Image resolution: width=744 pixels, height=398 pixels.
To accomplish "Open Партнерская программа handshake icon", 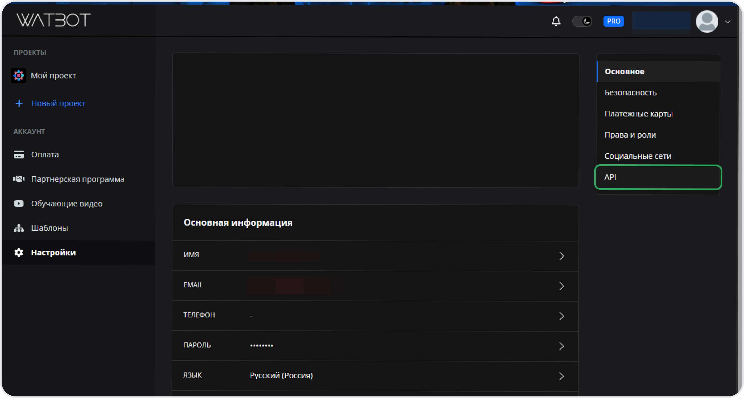I will point(19,179).
